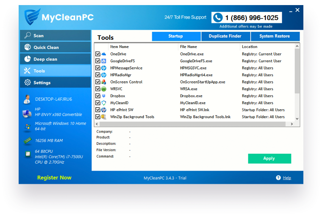The image size is (322, 216).
Task: Click the phone support icon
Action: [x=218, y=17]
